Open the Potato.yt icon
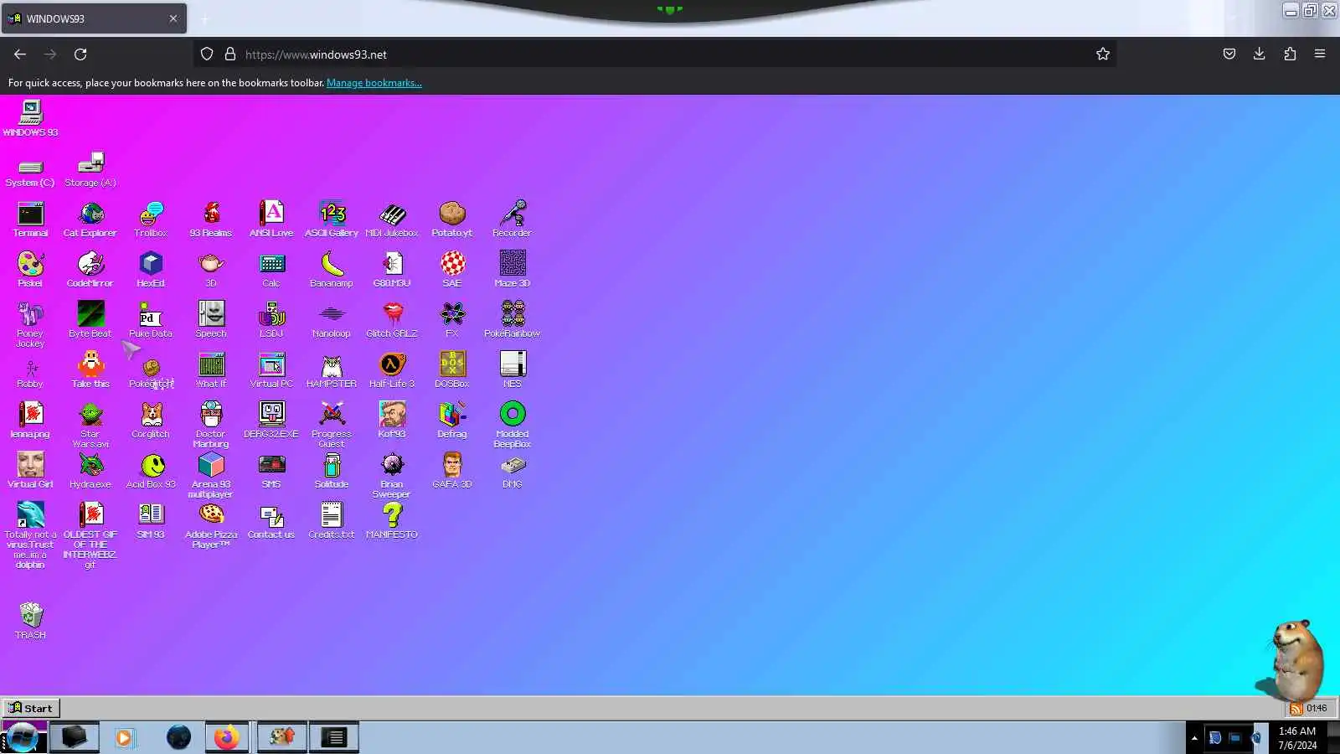Screen dimensions: 1340x754 point(452,219)
